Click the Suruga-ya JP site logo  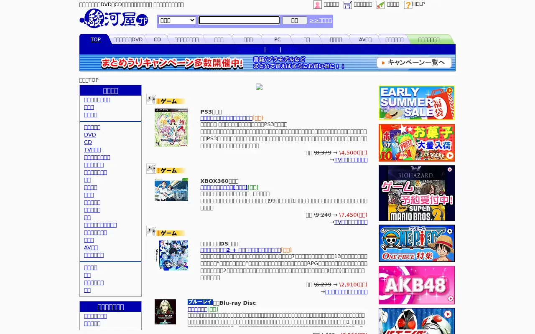[x=114, y=18]
